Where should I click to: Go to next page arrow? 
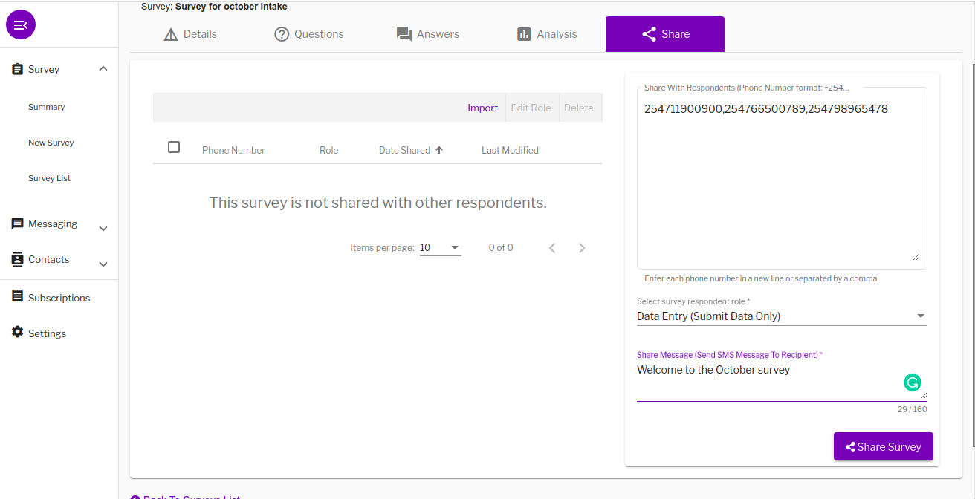[582, 248]
